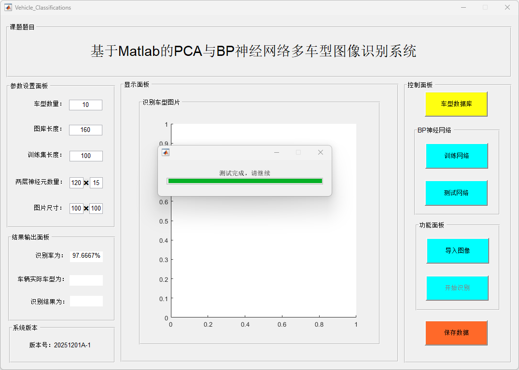Select the image height field
The image size is (519, 370).
(96, 209)
